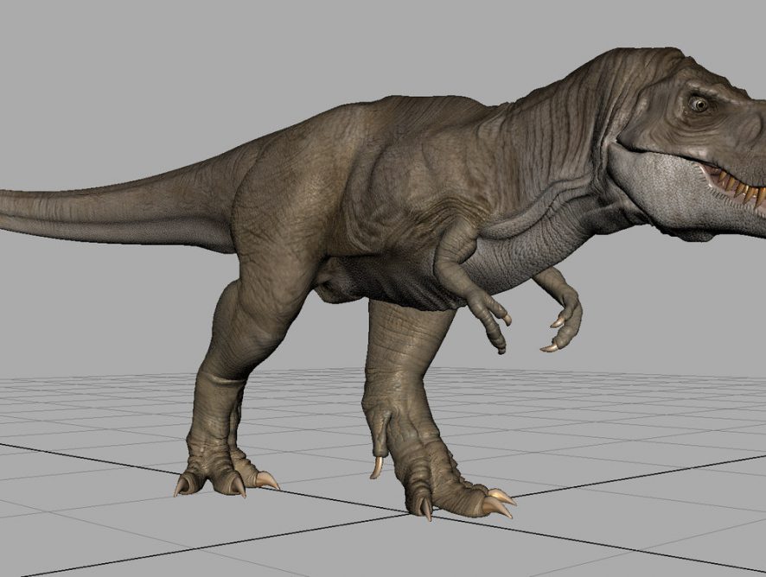
Task: Select the shin of the forward leg
Action: tap(399, 363)
